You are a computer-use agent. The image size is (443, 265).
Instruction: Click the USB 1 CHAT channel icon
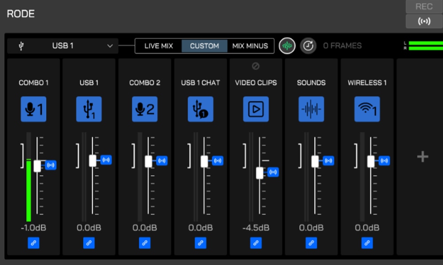[x=200, y=109]
